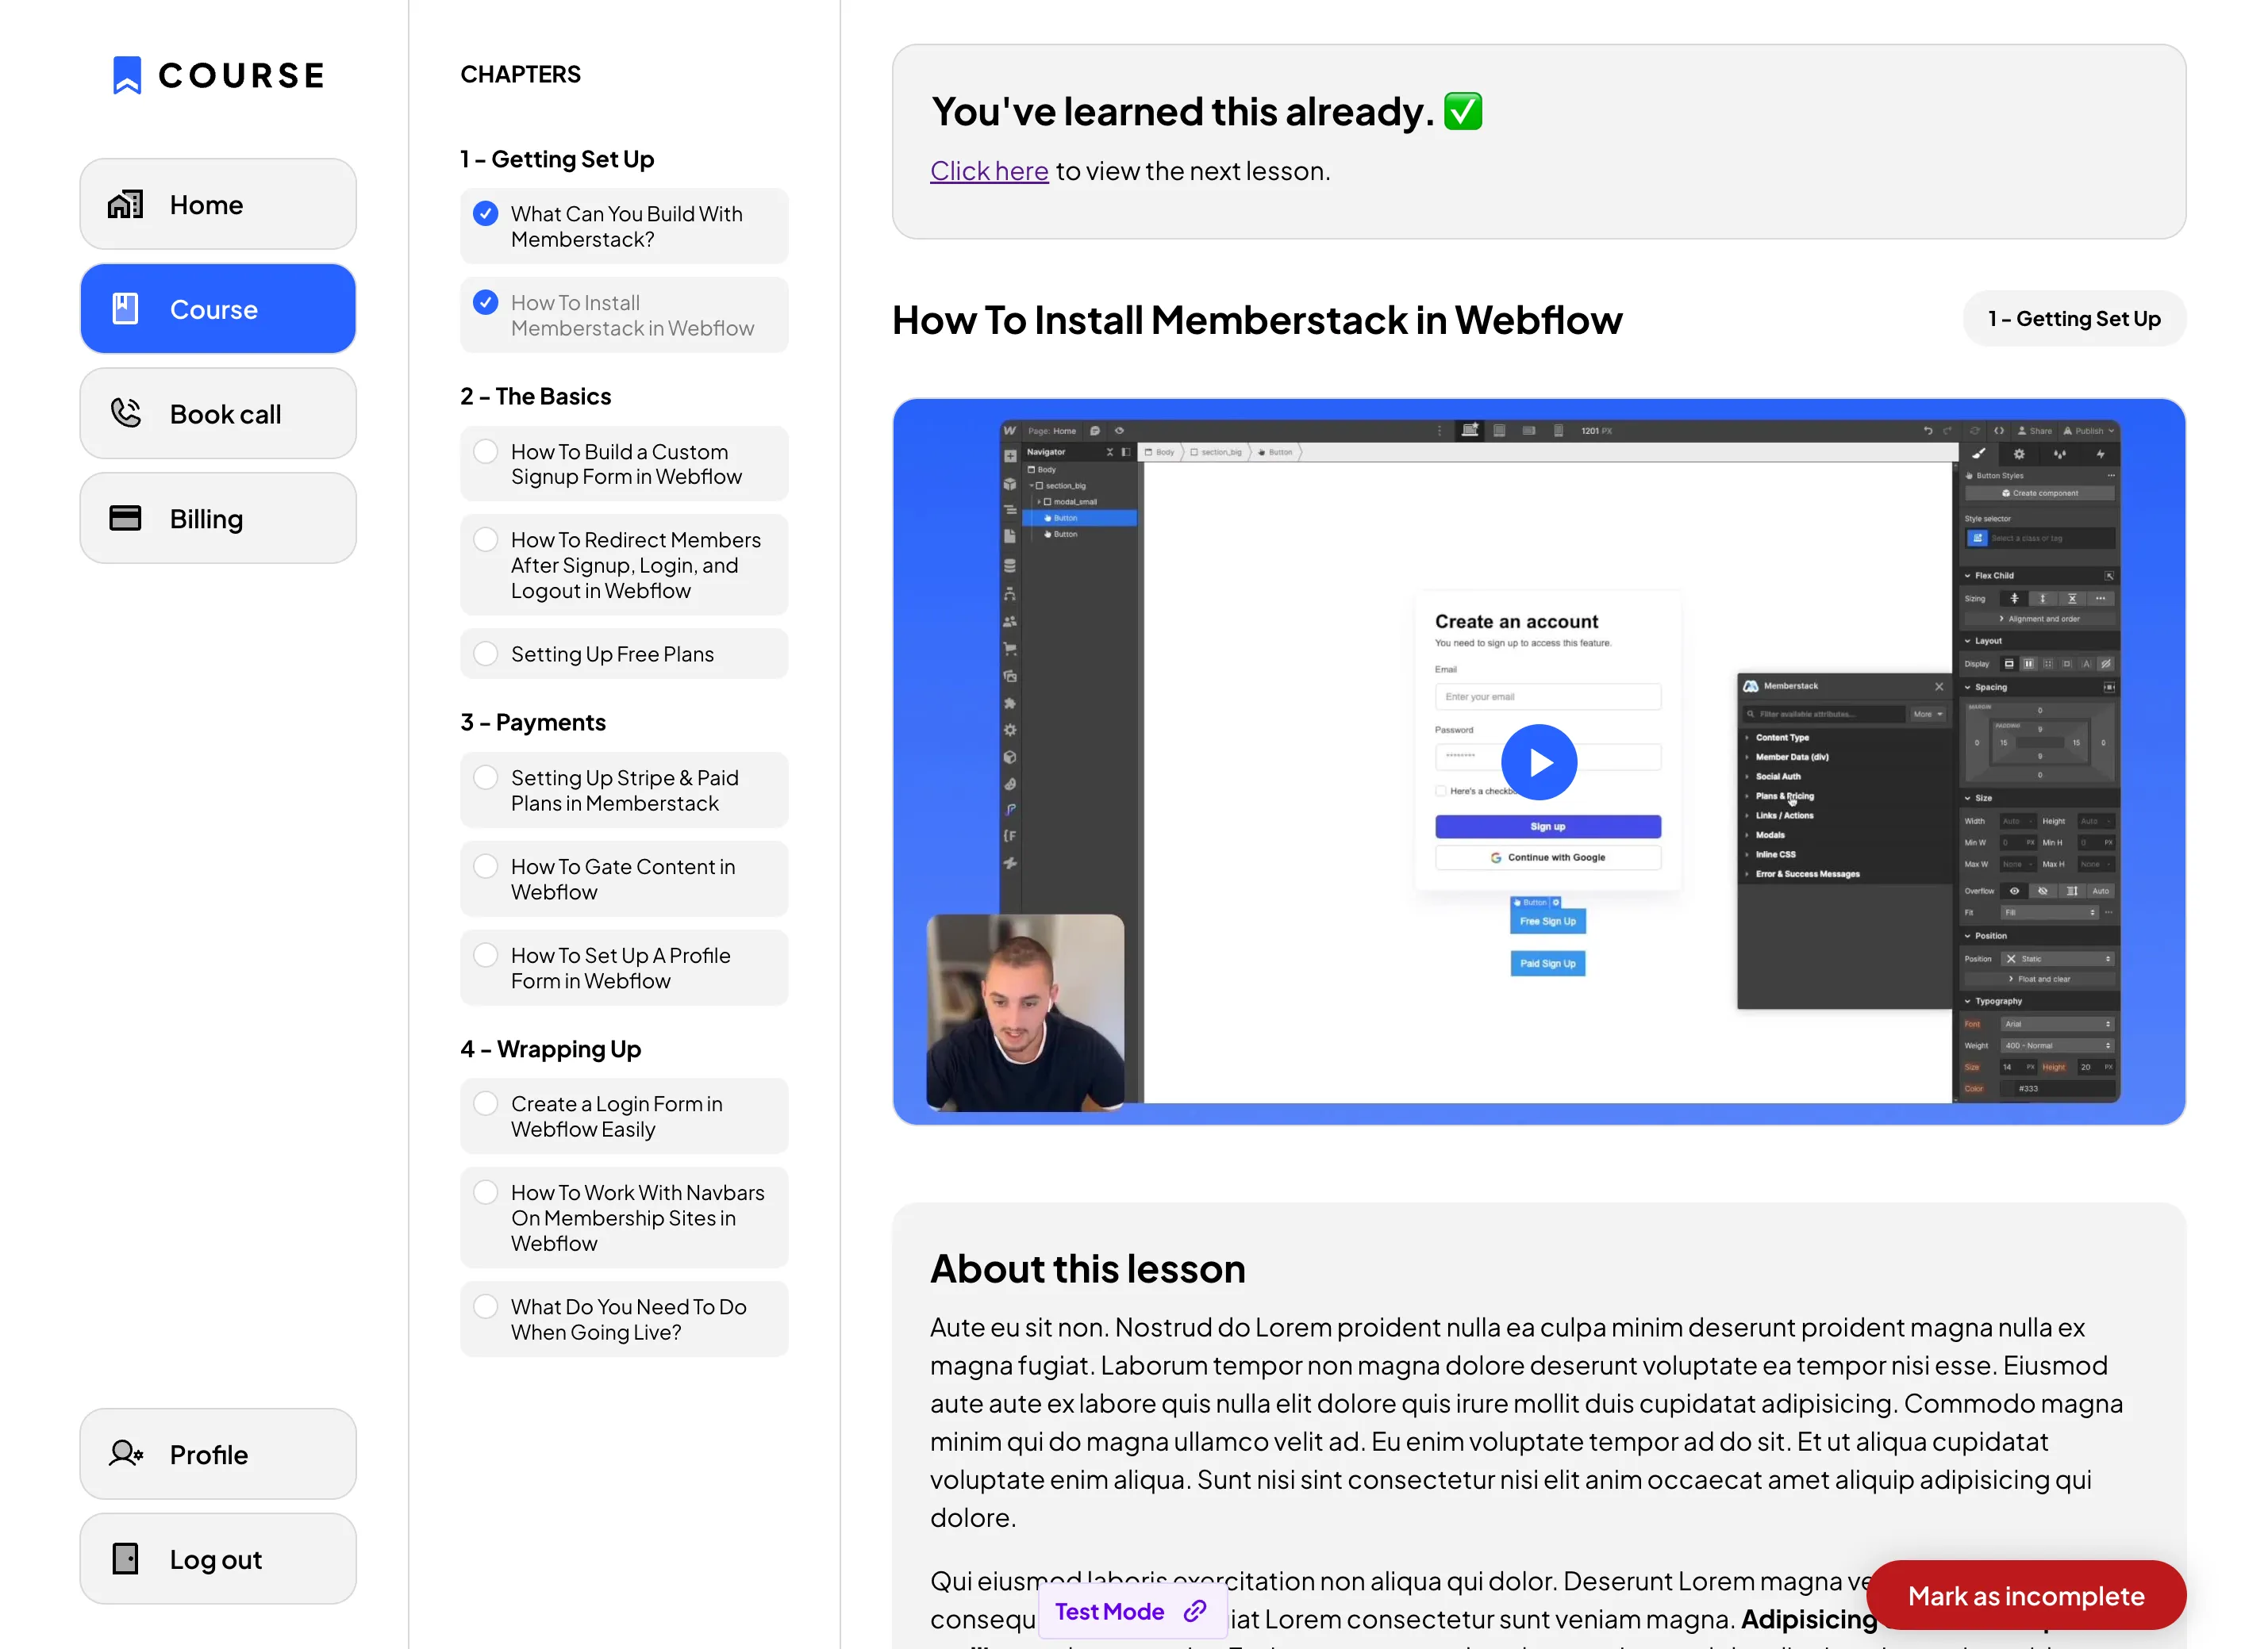Collapse the Wrapping Up chapter

pos(550,1049)
